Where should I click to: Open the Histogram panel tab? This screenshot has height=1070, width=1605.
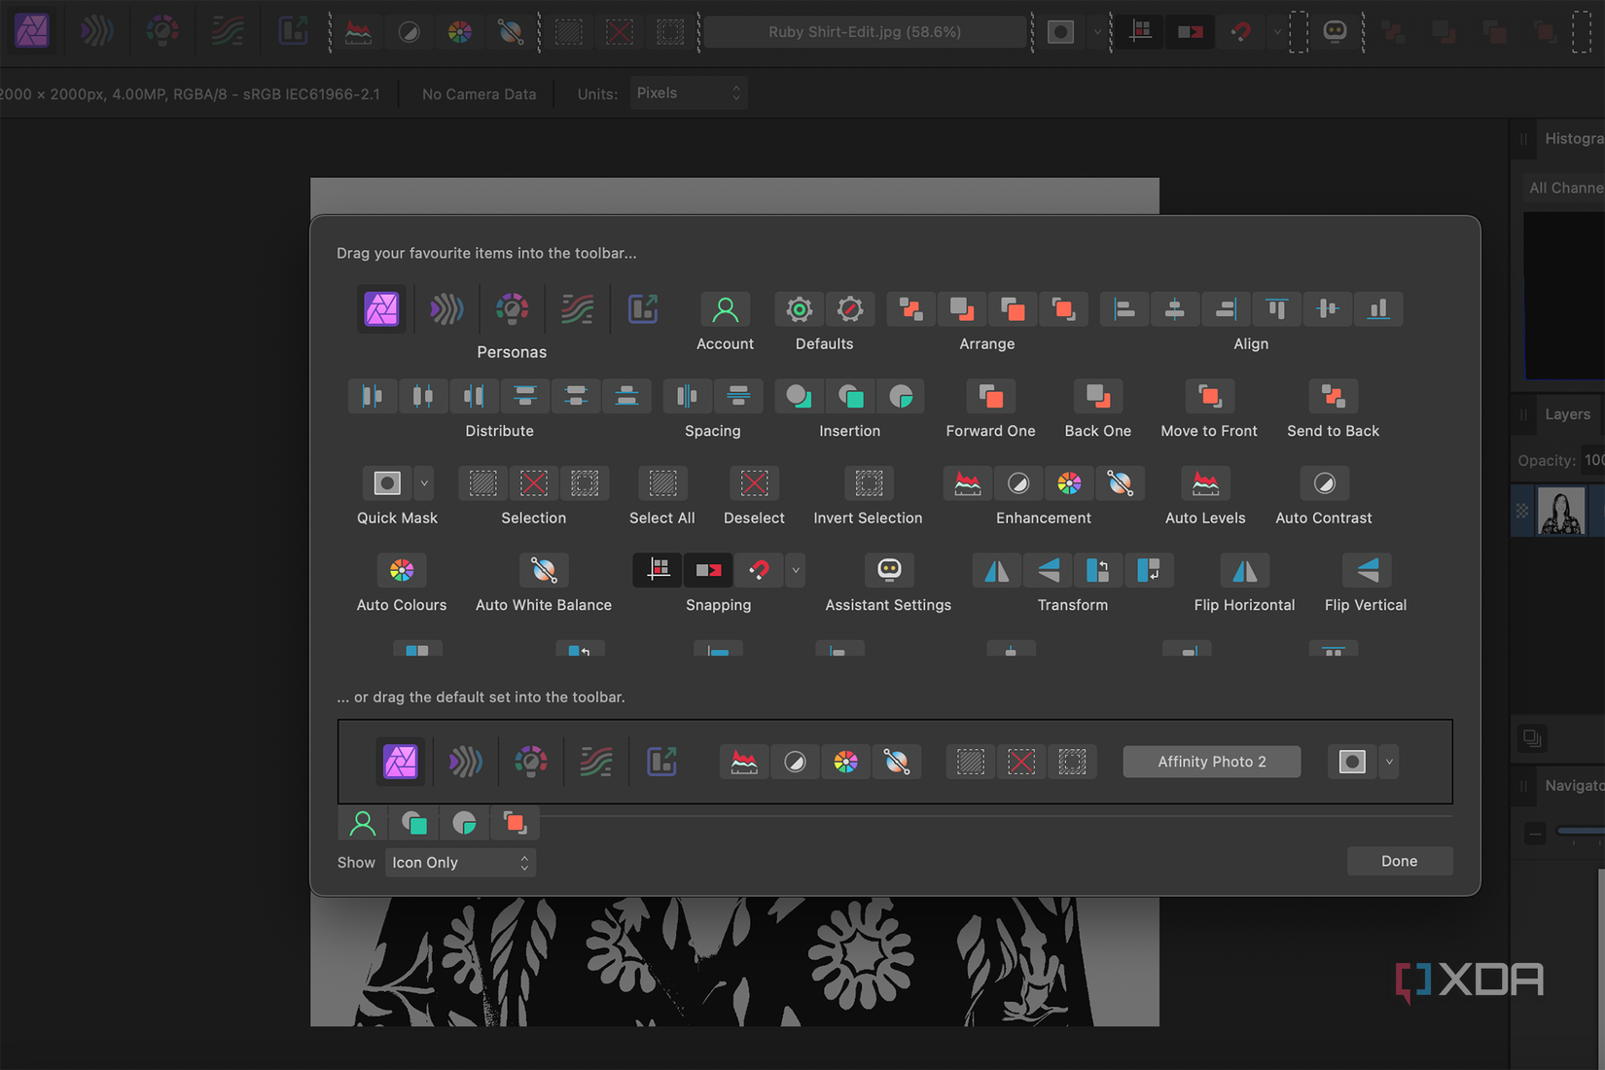click(1574, 139)
